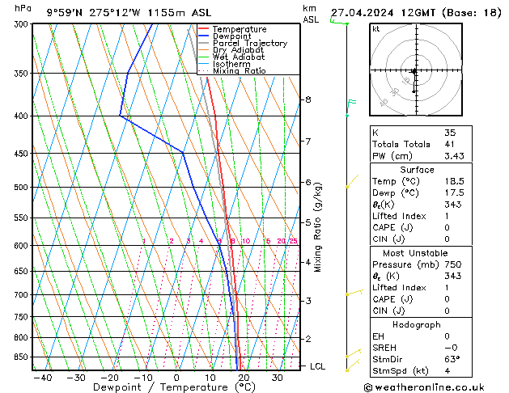Screen dimensions: 509x393
Task: Click the surface Temp value '18.5'
Action: [455, 181]
